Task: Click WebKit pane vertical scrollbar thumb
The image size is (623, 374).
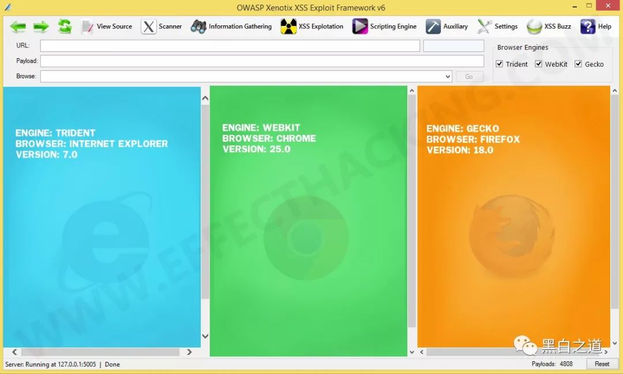Action: [412, 211]
